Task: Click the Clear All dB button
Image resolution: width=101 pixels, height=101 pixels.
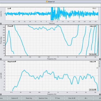Action: [72, 98]
